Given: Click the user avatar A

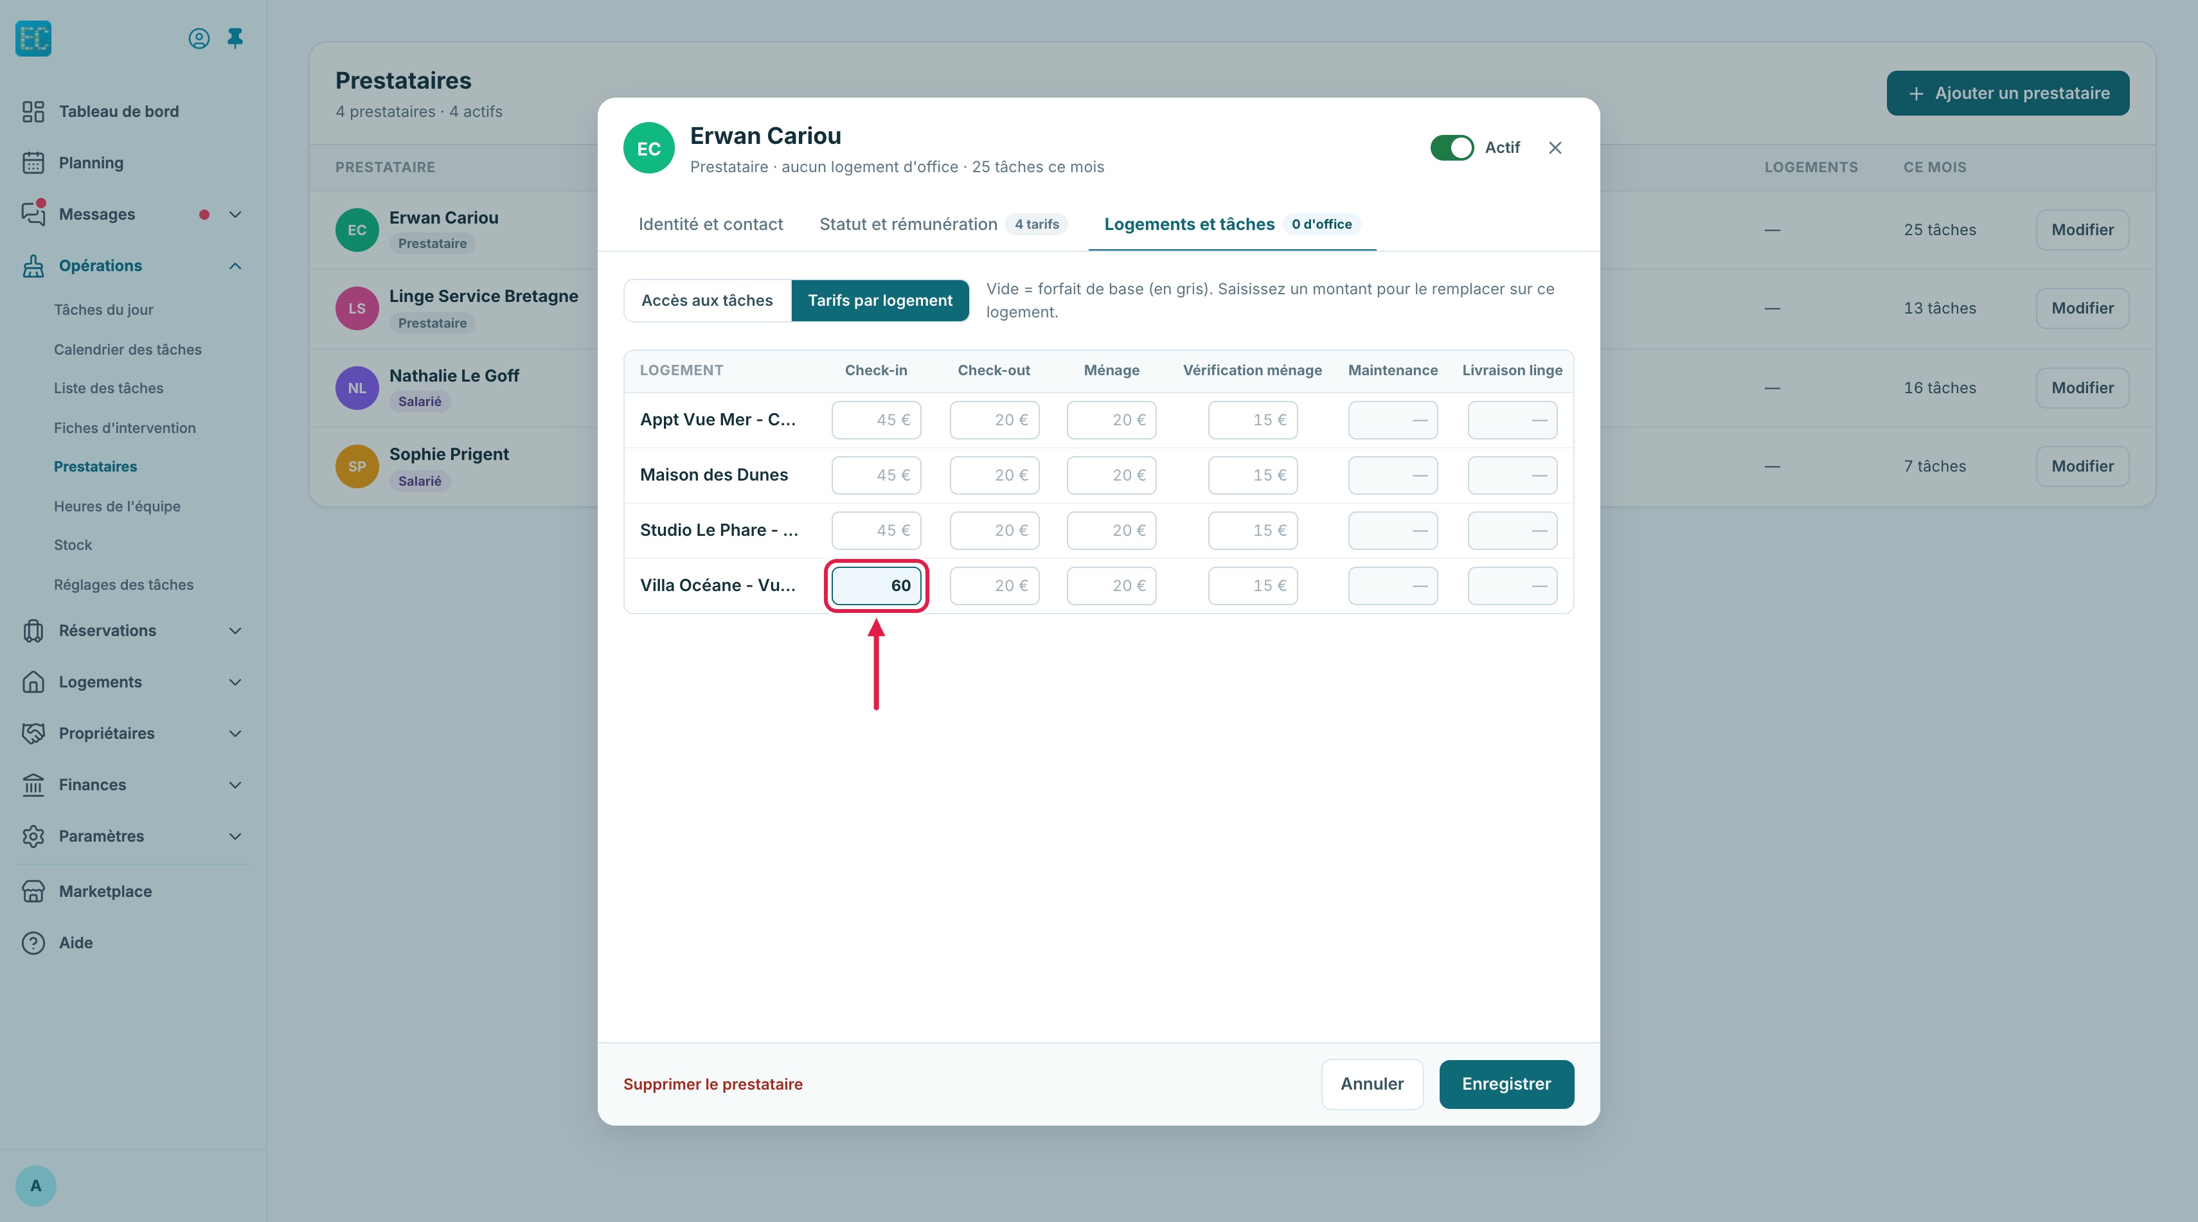Looking at the screenshot, I should [36, 1185].
